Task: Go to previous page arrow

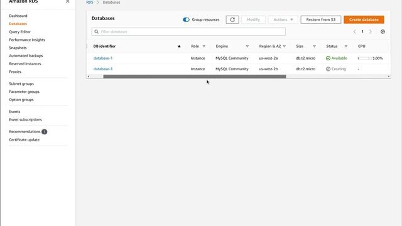Action: tap(354, 31)
